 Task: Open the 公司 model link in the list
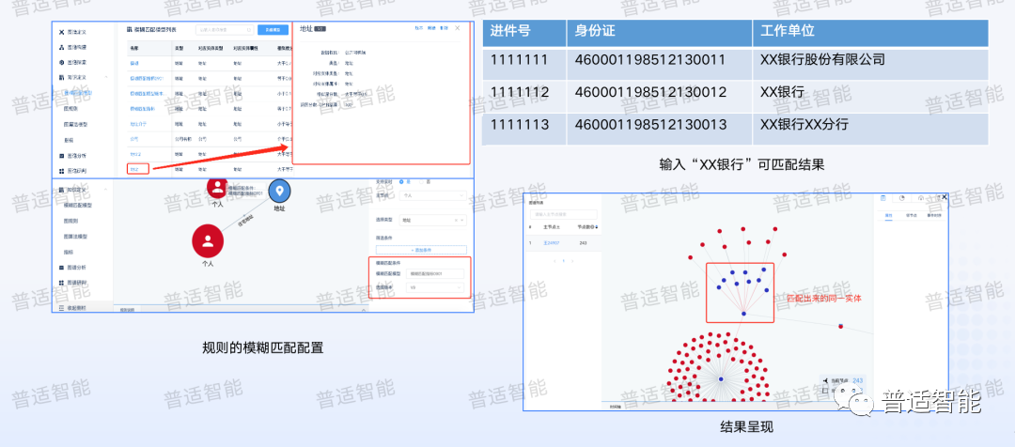[133, 138]
